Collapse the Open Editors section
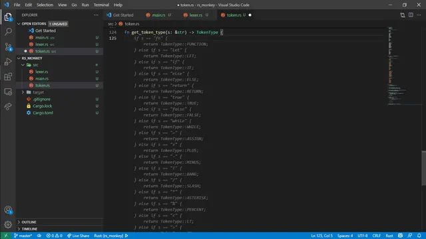 pos(19,24)
